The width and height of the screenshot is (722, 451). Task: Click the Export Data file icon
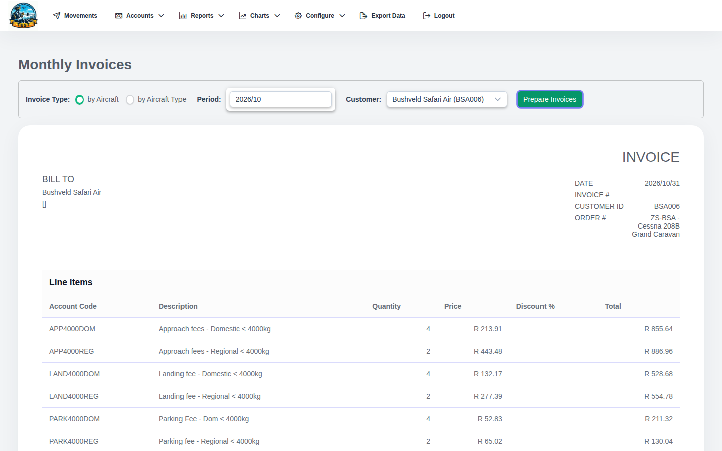pos(364,16)
